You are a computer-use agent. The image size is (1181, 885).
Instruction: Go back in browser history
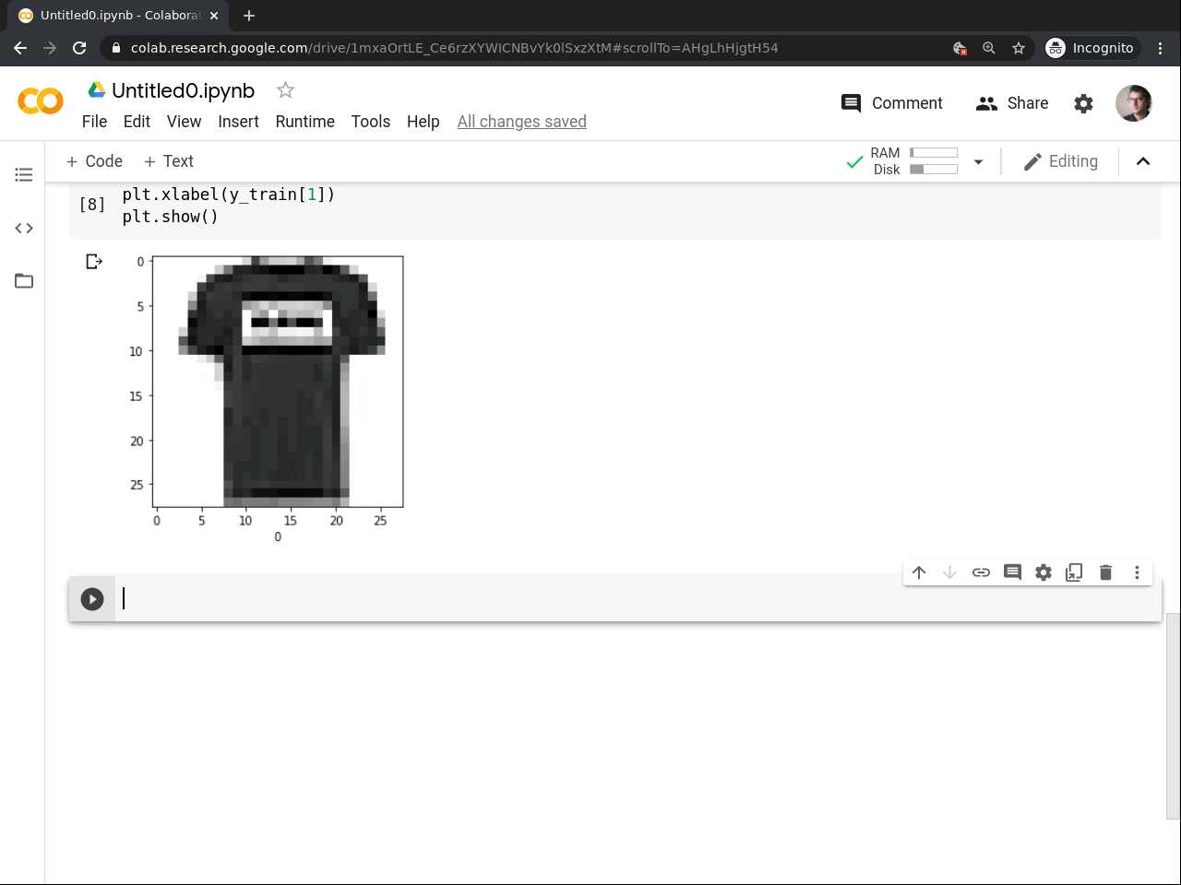20,48
